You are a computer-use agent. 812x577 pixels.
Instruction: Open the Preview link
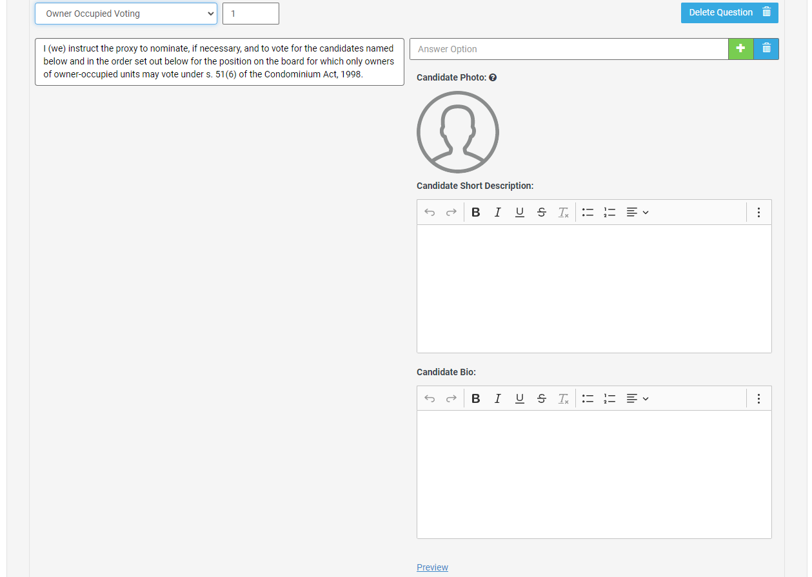pyautogui.click(x=432, y=567)
